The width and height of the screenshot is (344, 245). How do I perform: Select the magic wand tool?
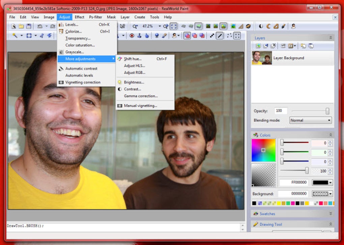(x=15, y=35)
